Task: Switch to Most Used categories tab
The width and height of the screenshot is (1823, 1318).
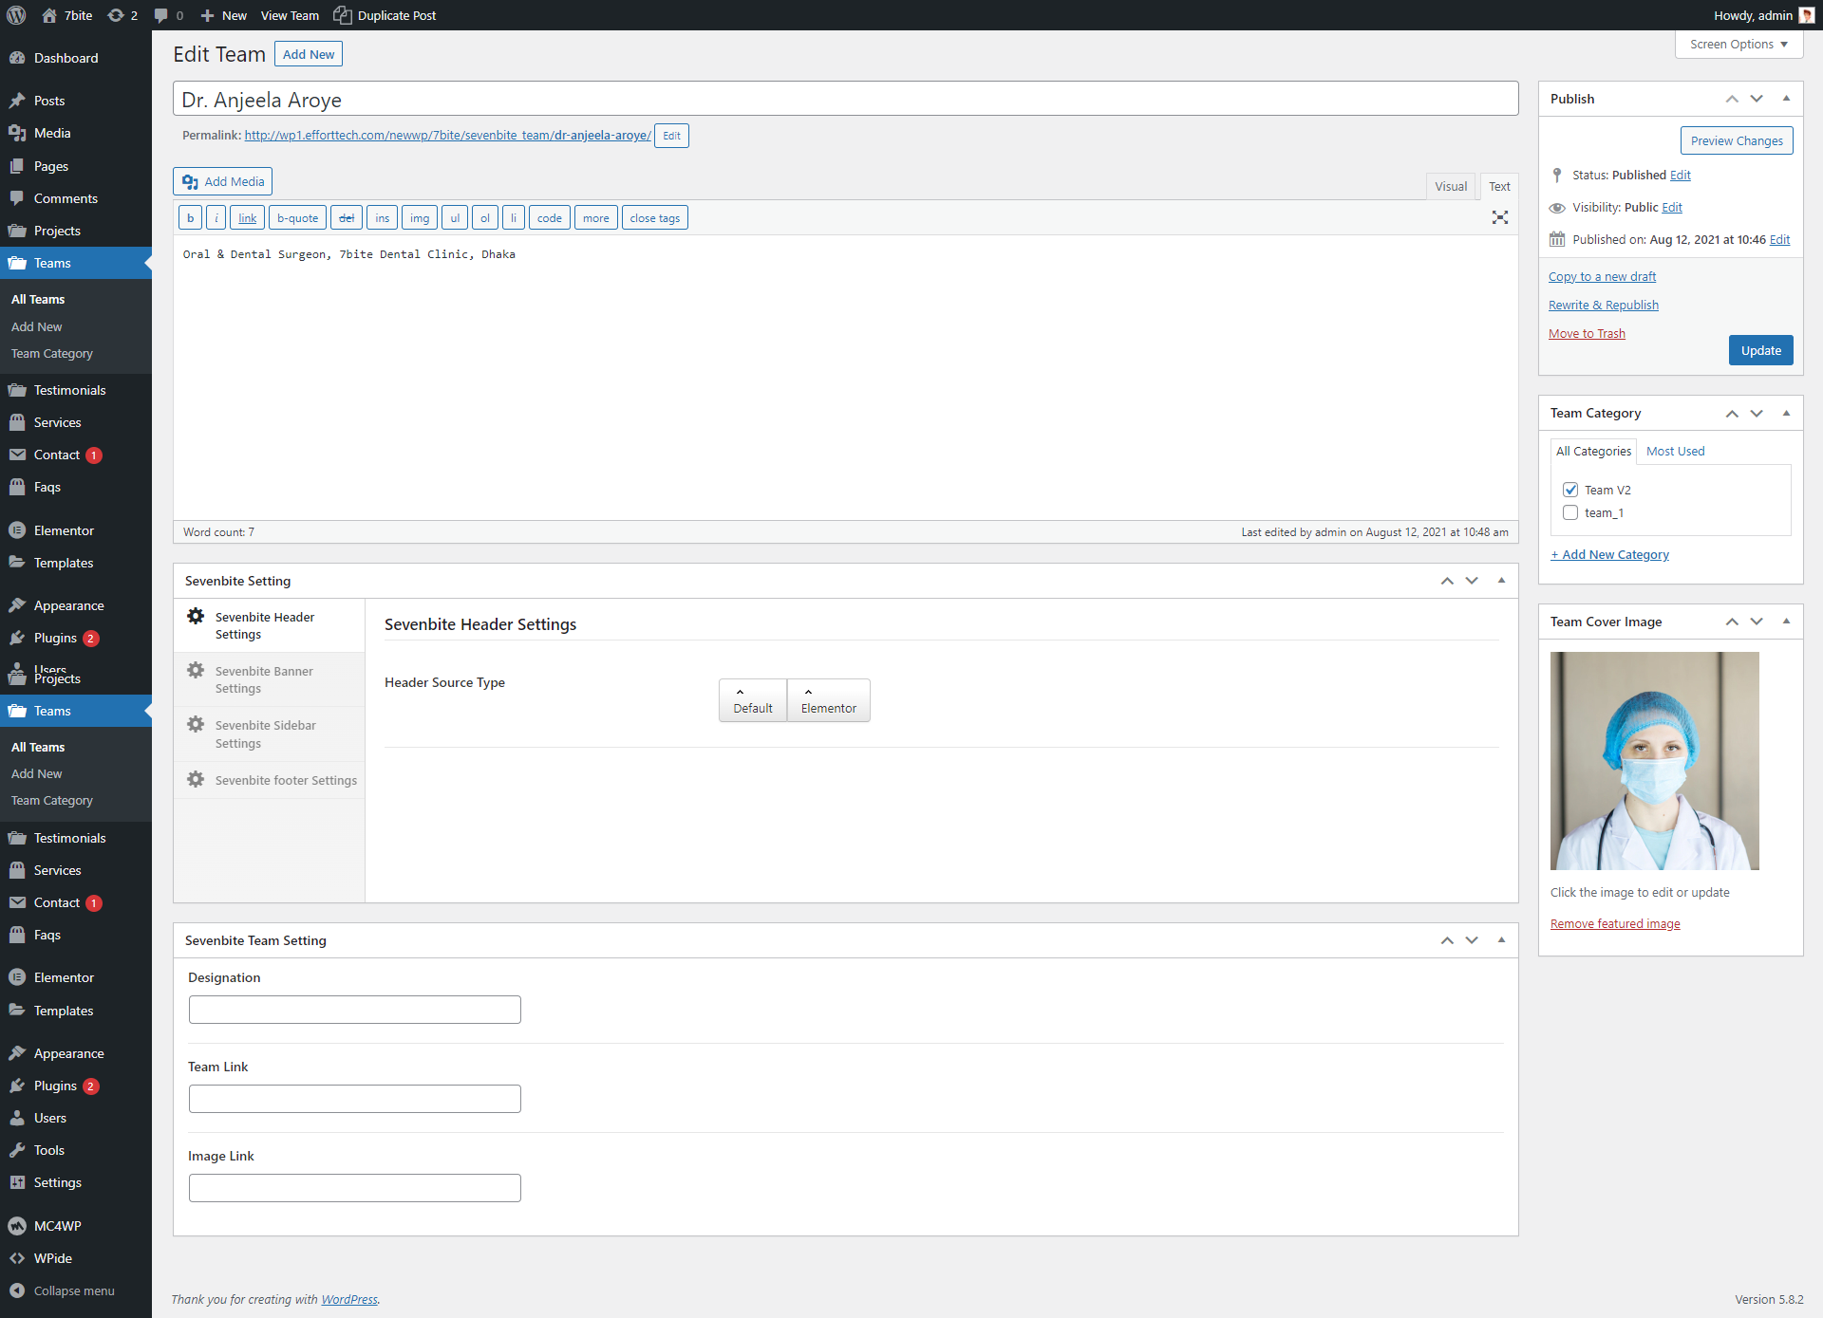Action: (x=1675, y=451)
